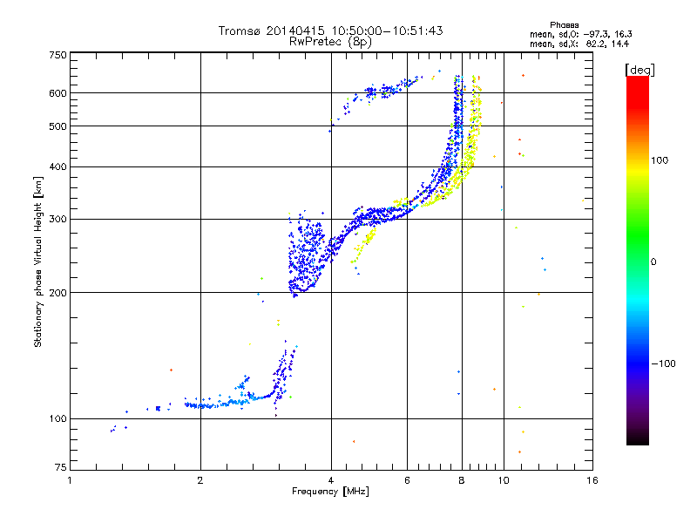Click the x-axis tick label '1'
This screenshot has width=697, height=523.
(x=70, y=480)
